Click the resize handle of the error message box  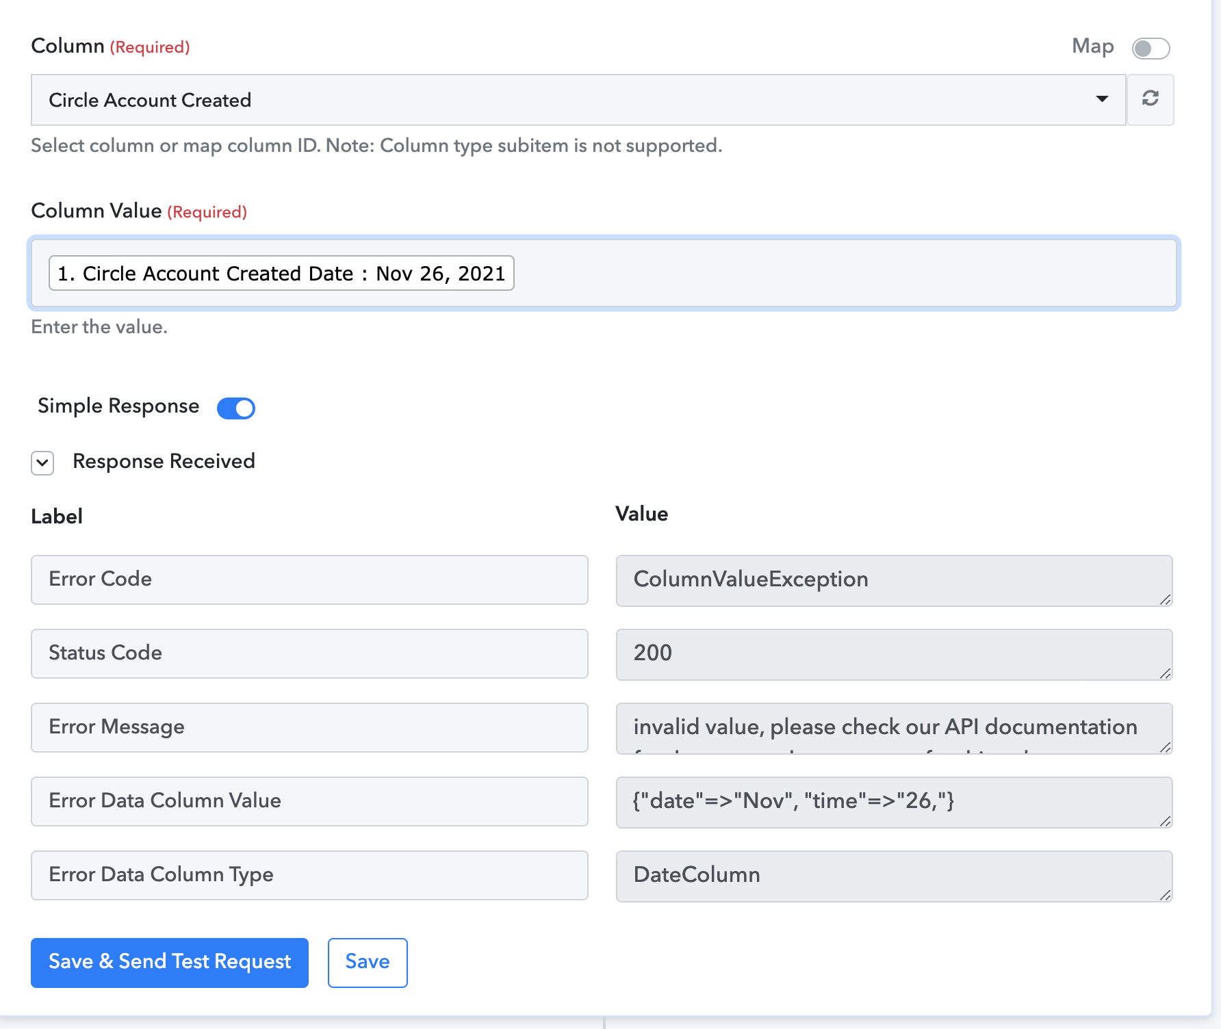point(1165,747)
